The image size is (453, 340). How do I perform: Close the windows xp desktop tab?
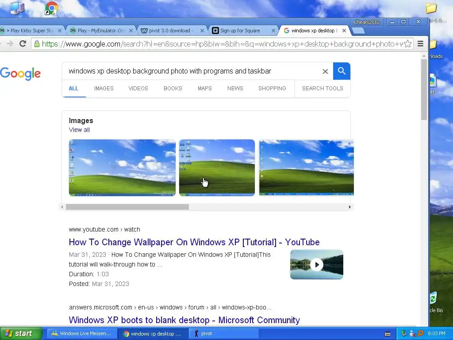point(344,31)
